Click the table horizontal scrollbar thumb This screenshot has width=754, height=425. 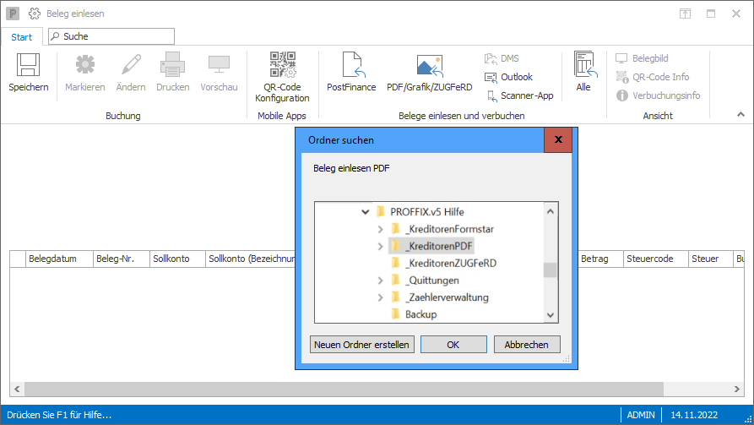point(344,389)
